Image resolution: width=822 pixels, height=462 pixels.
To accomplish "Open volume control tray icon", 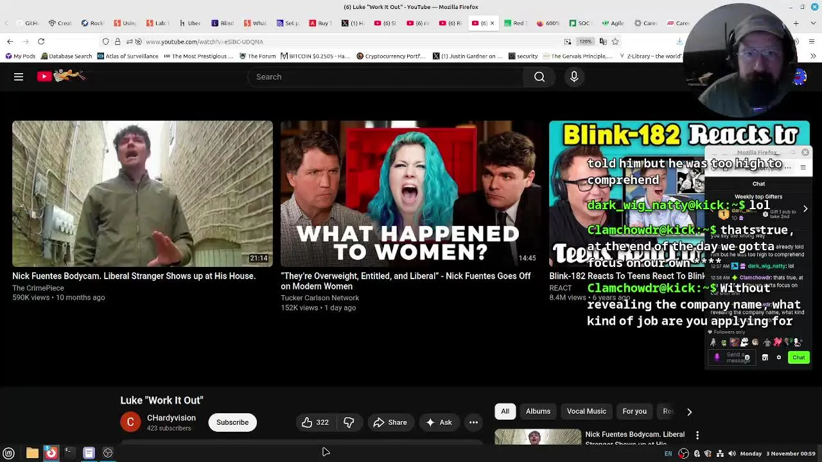I will tap(731, 454).
